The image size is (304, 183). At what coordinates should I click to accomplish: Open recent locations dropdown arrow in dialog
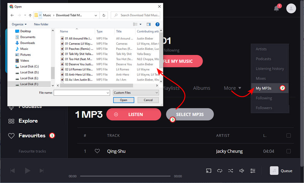(x=25, y=15)
